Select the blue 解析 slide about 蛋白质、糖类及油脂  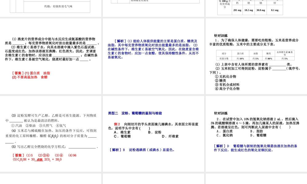pyautogui.click(x=153, y=56)
